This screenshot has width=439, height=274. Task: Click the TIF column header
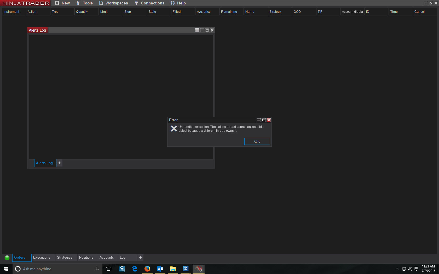[x=328, y=12]
